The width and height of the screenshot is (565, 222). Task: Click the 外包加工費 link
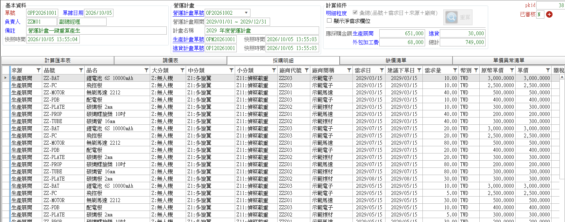pyautogui.click(x=366, y=42)
